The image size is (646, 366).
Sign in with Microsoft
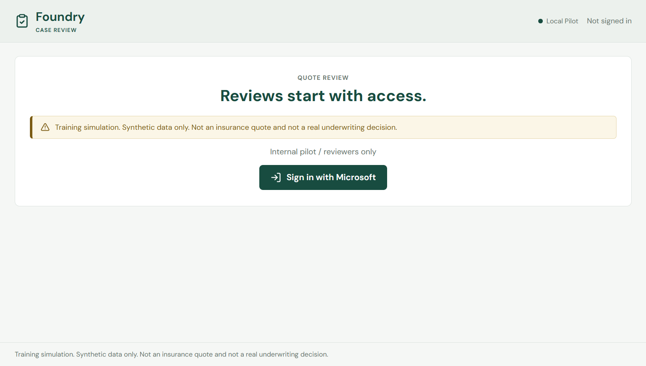323,177
